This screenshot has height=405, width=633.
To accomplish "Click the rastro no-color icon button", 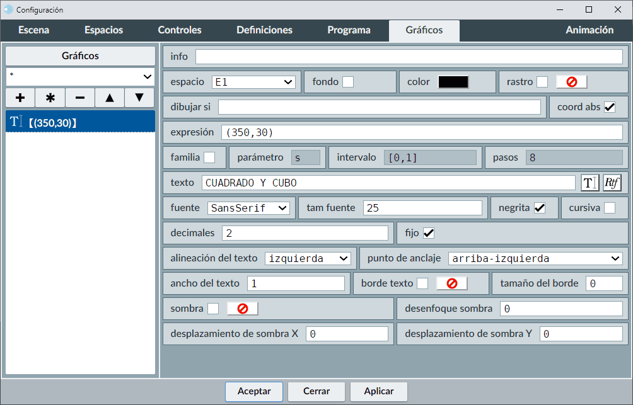I will 571,82.
